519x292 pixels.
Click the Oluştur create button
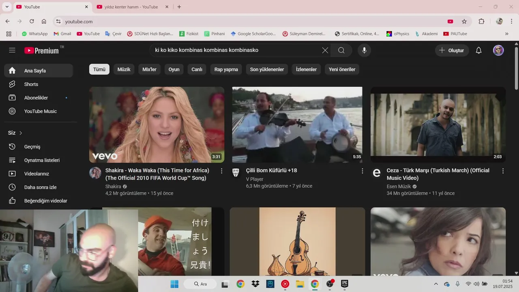(x=452, y=50)
